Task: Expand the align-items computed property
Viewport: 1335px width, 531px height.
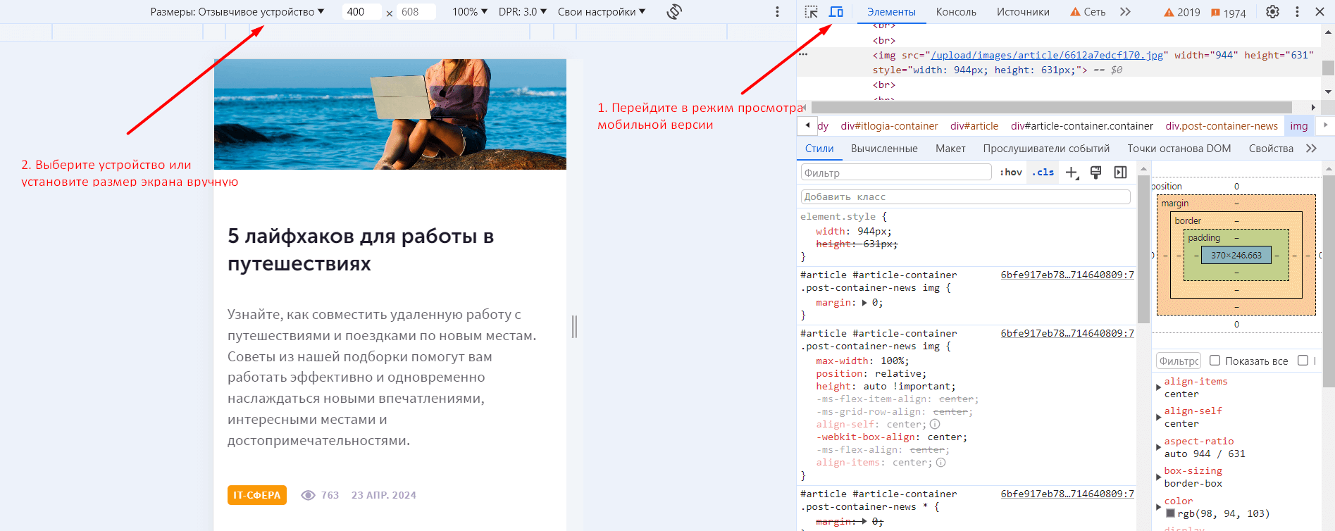Action: (x=1158, y=387)
